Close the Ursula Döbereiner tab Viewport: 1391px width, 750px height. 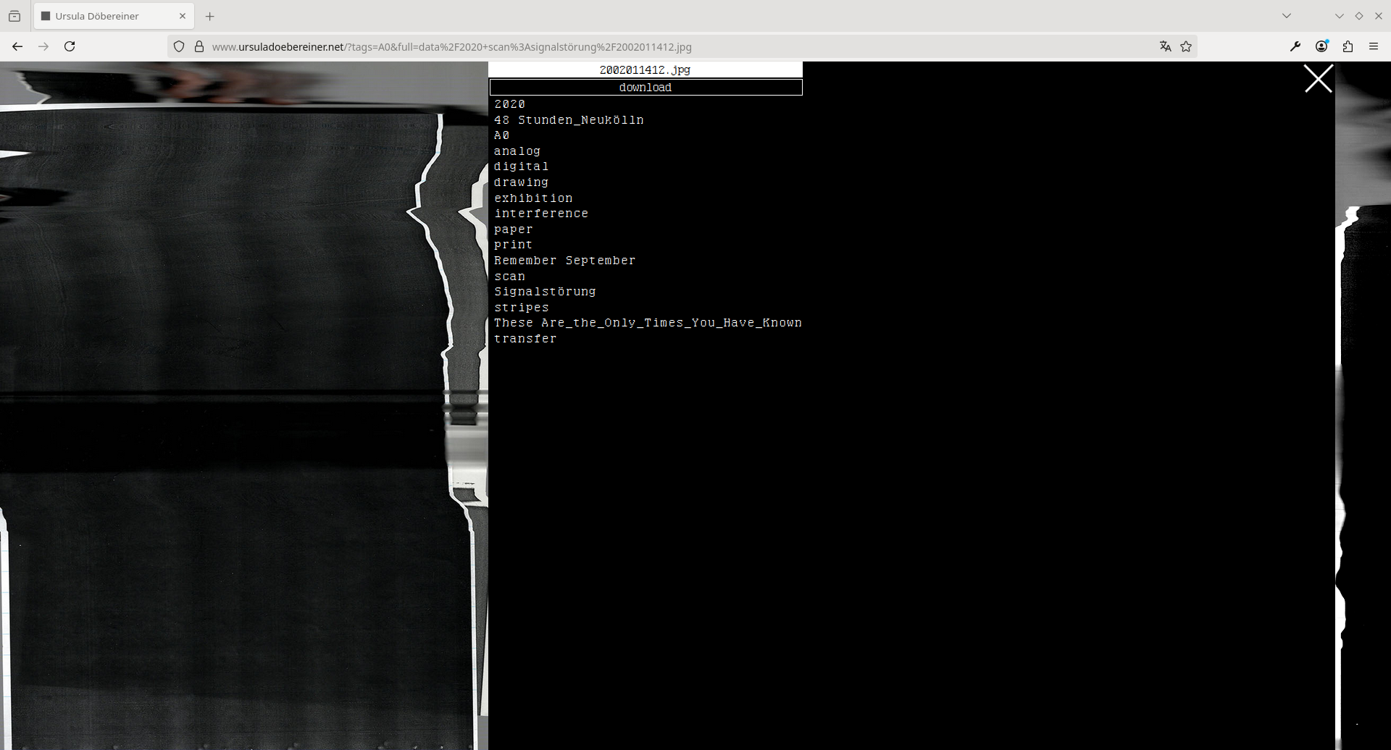183,16
